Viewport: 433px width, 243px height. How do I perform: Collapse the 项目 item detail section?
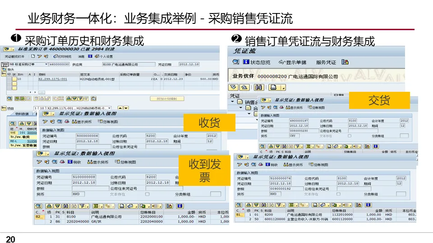tap(4, 108)
